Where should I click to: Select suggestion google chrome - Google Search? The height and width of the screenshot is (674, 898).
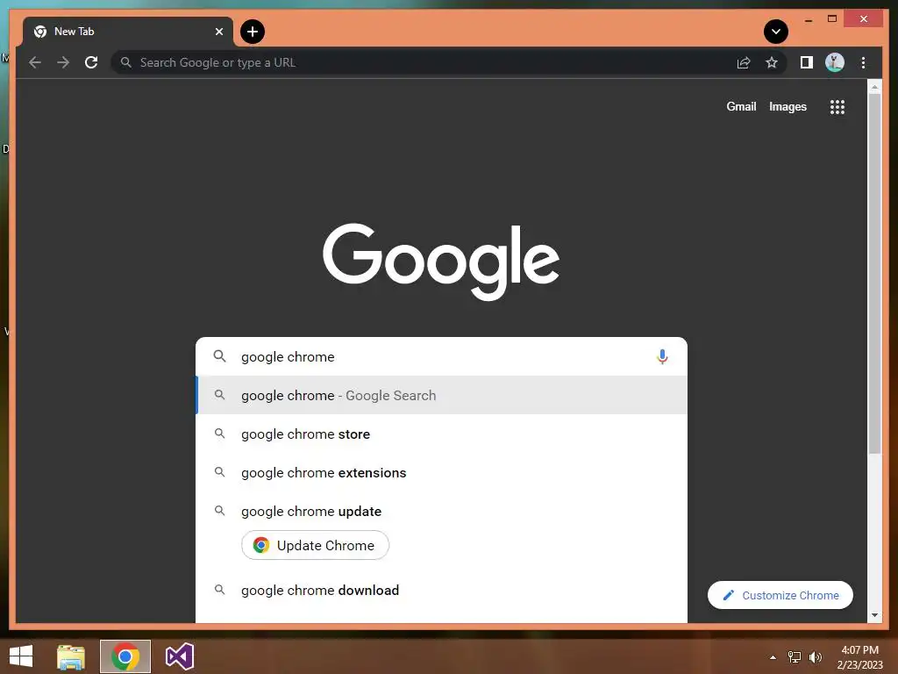pyautogui.click(x=441, y=396)
